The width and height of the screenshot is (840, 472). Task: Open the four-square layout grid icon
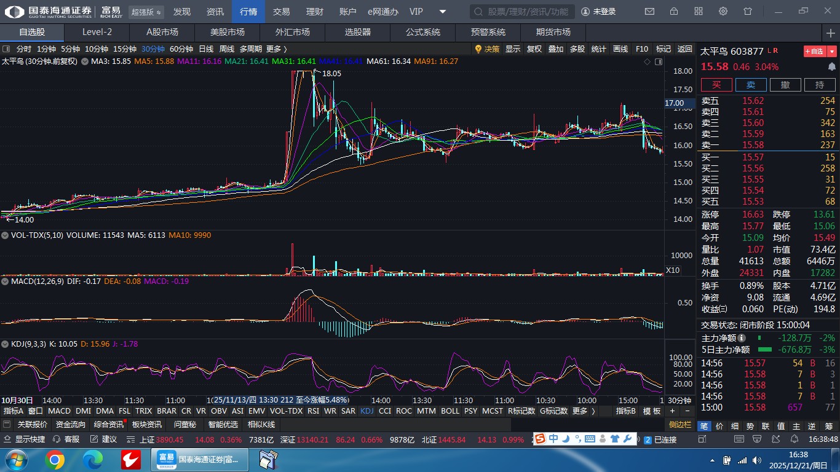(699, 12)
